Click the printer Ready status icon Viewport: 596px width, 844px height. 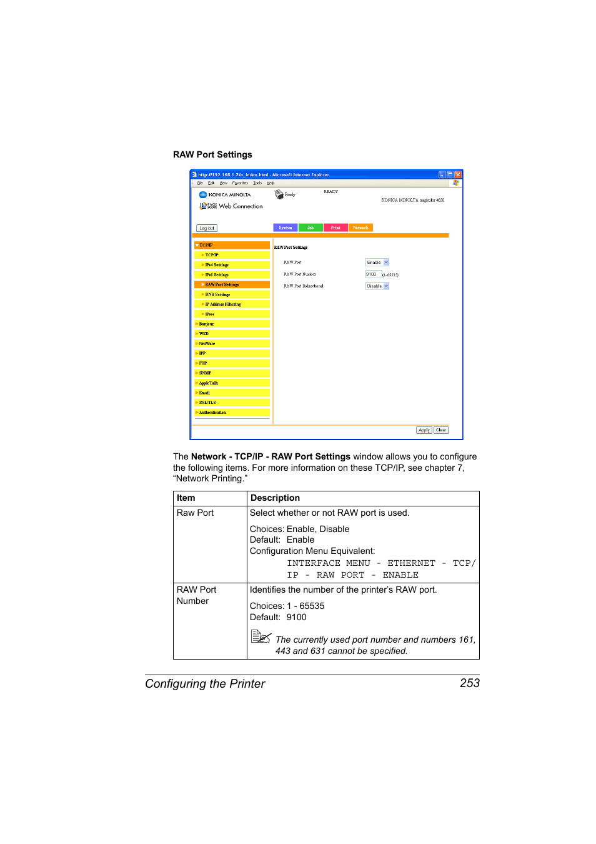279,194
